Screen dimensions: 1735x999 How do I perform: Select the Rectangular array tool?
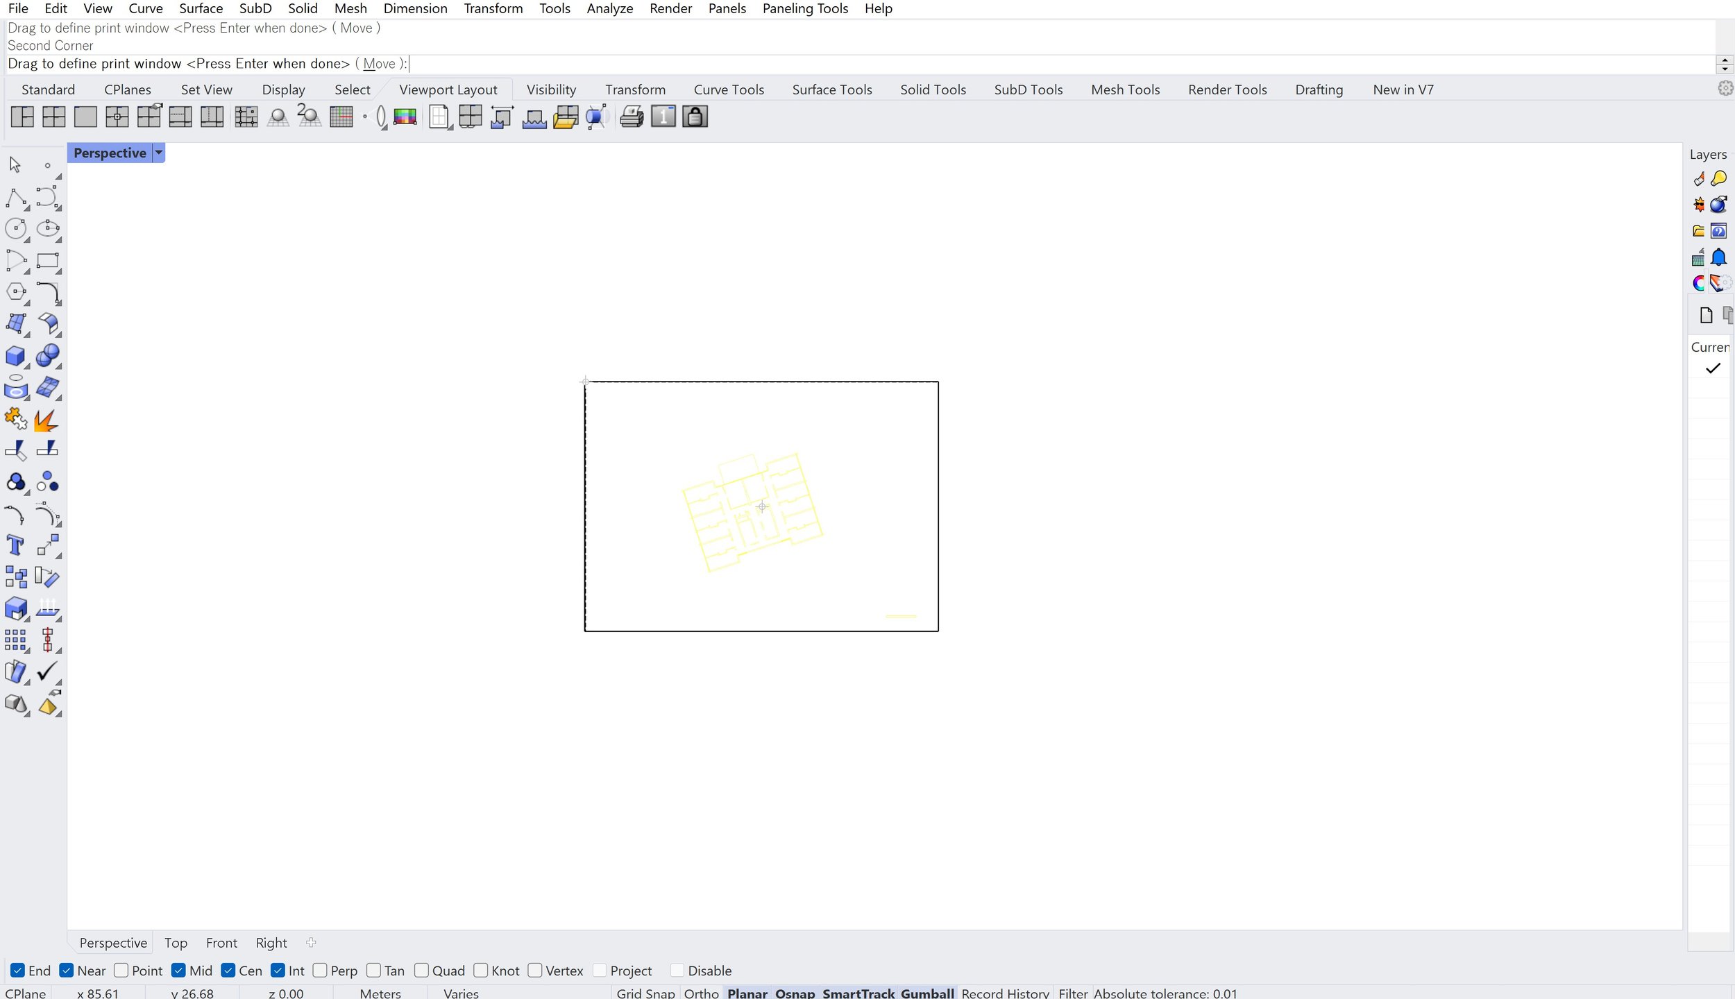point(15,640)
